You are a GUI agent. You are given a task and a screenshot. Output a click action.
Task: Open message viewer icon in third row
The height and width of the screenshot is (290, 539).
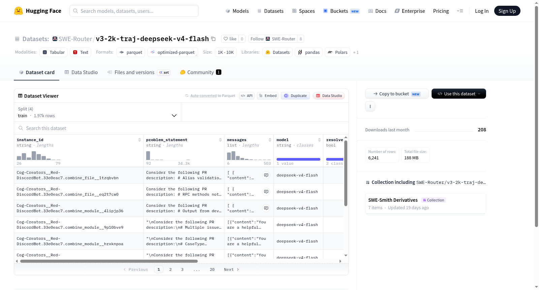(x=266, y=208)
